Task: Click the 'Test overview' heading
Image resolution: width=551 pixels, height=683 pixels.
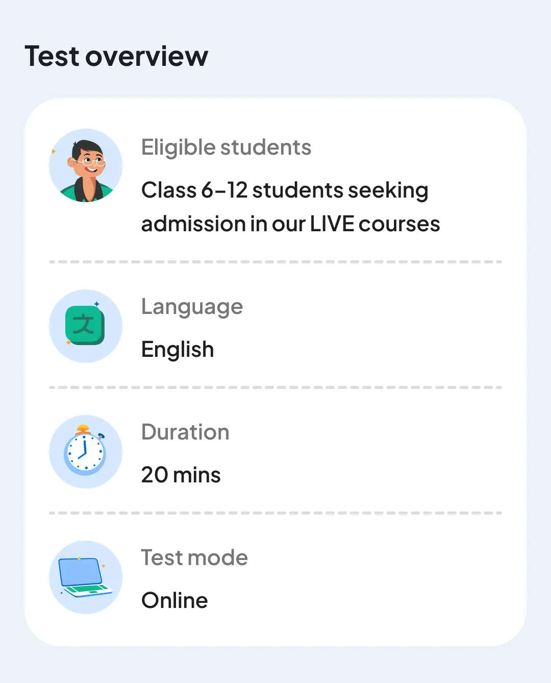Action: 116,56
